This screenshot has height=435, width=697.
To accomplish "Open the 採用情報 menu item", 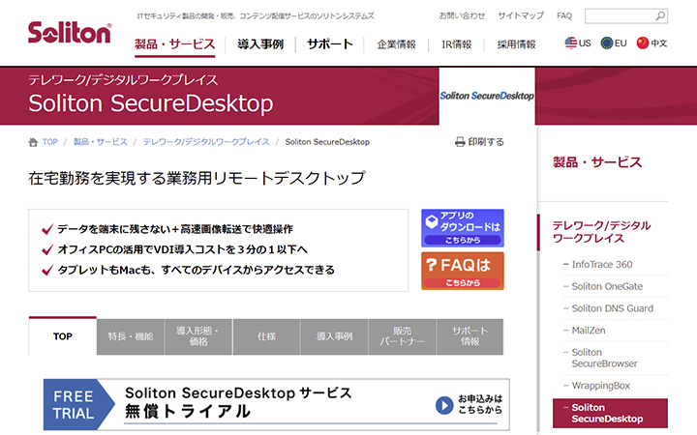I will click(516, 44).
